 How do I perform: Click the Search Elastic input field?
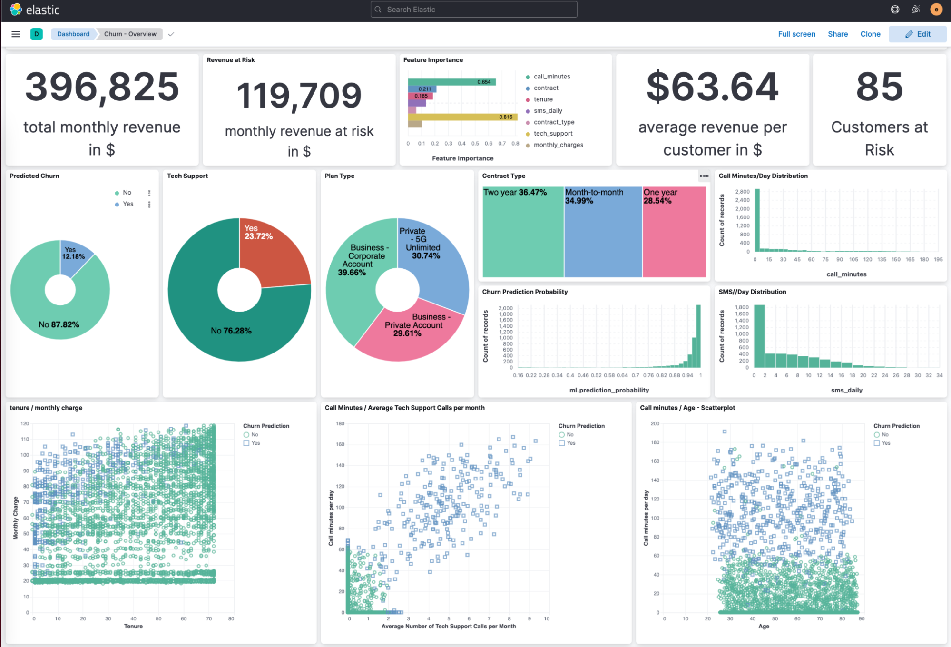(x=474, y=10)
